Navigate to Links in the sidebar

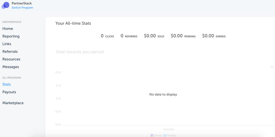point(7,44)
